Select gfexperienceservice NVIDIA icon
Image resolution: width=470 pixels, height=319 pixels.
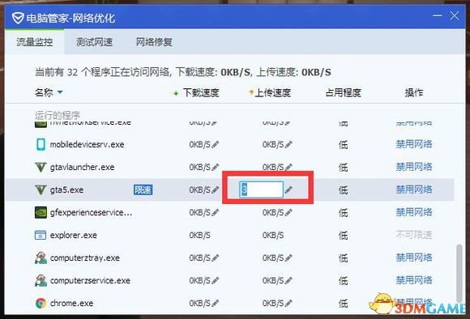tap(41, 213)
